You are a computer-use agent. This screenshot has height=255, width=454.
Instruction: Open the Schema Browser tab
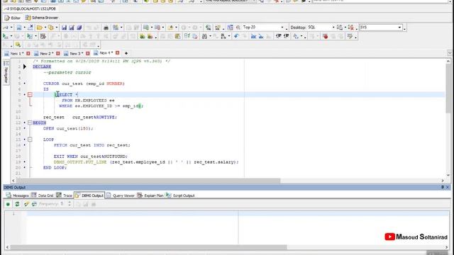pos(42,18)
